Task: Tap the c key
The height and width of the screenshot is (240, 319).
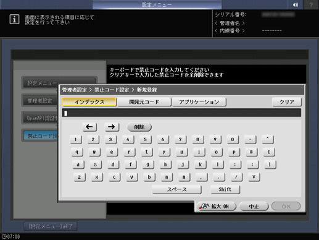Action: click(114, 177)
